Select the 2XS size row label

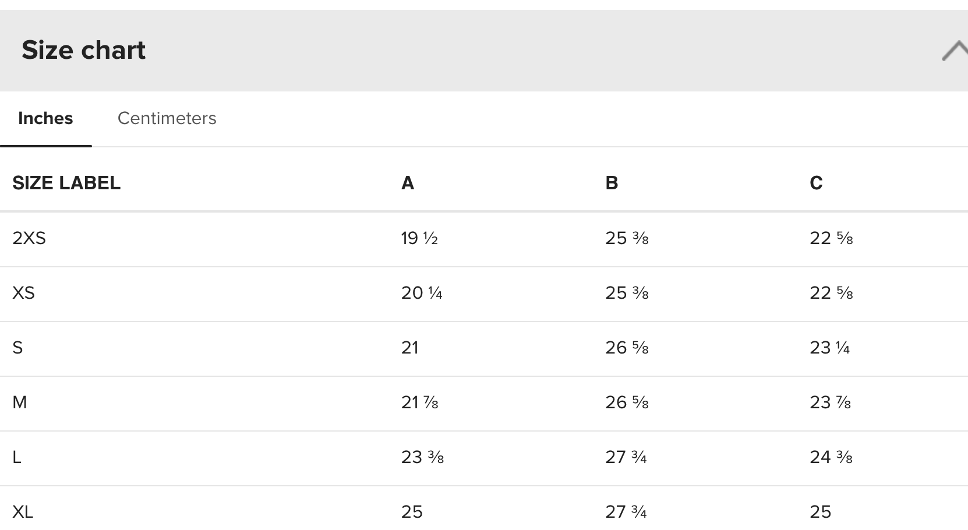(29, 238)
